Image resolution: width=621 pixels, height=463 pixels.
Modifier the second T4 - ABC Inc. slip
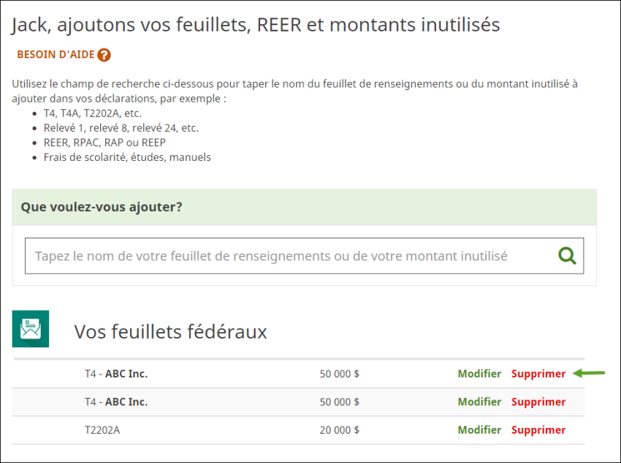[x=479, y=402]
